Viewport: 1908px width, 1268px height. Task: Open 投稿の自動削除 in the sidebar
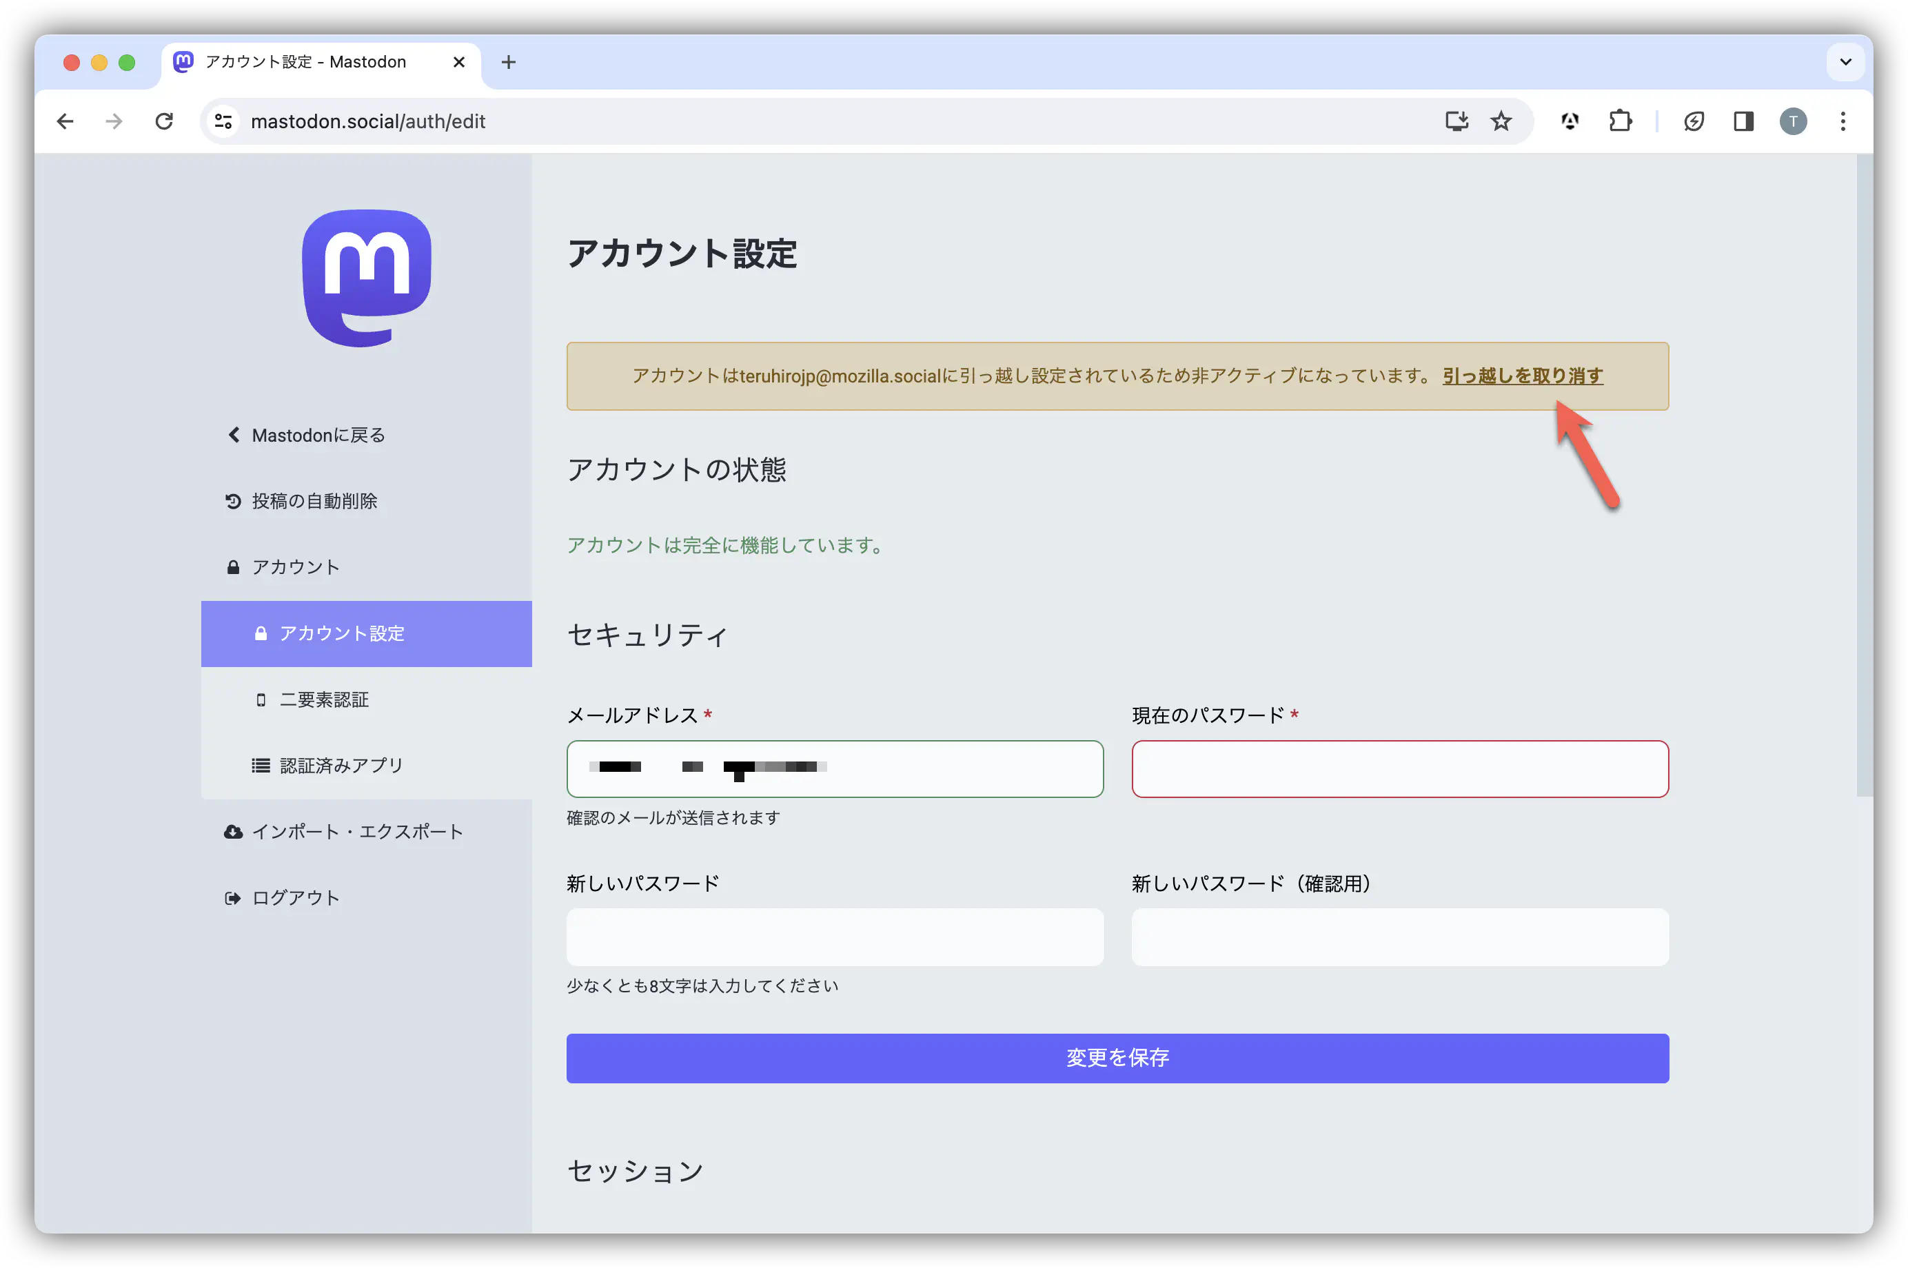(301, 502)
